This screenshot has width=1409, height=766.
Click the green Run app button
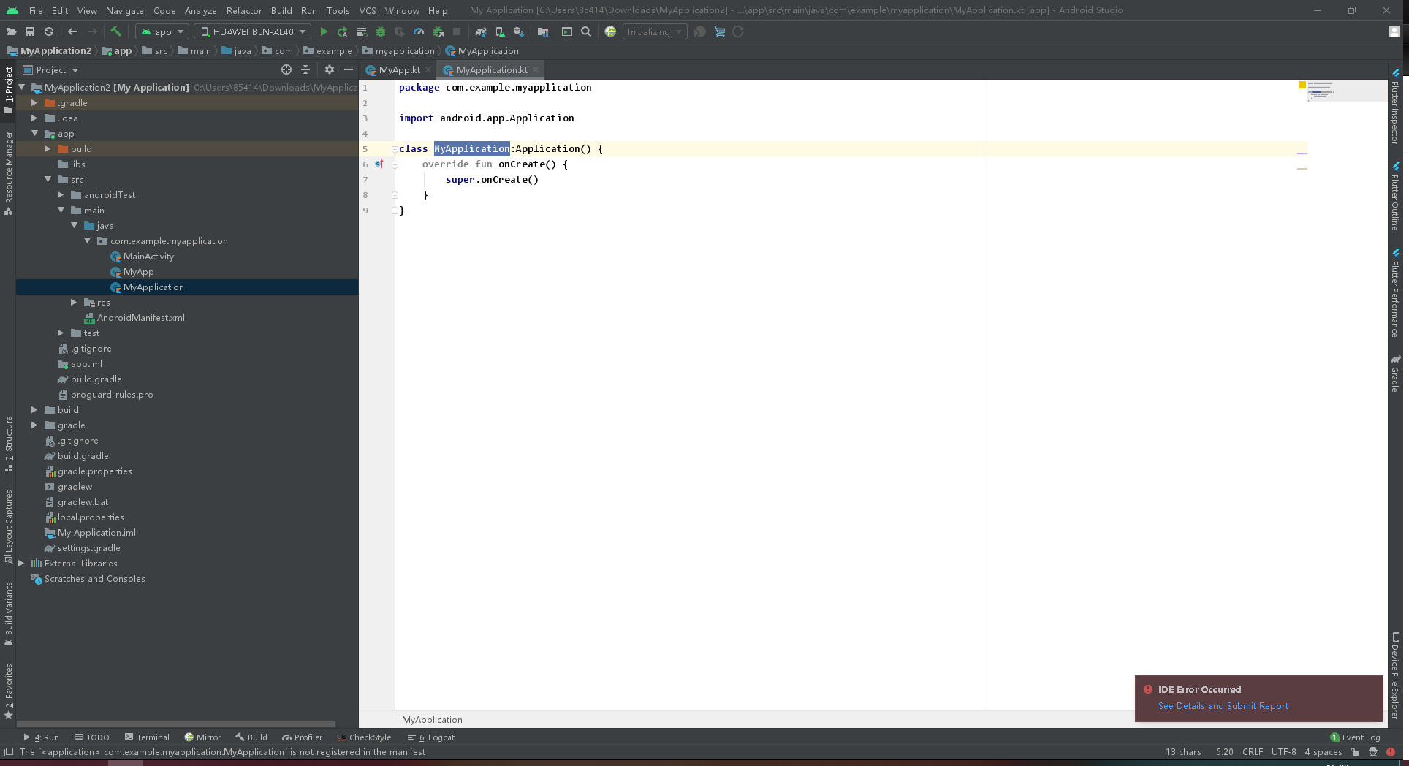tap(324, 31)
